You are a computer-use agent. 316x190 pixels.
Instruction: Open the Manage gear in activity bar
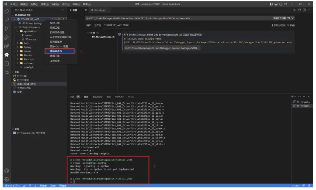[7, 179]
